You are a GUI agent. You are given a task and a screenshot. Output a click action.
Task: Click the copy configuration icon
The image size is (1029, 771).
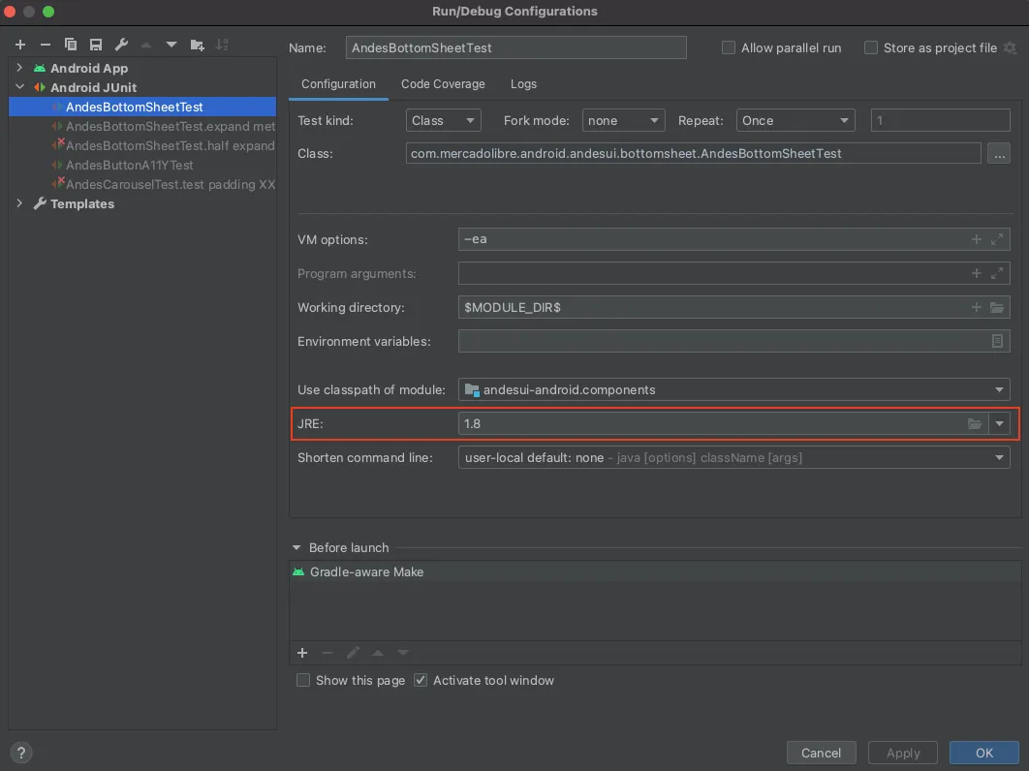[x=71, y=45]
